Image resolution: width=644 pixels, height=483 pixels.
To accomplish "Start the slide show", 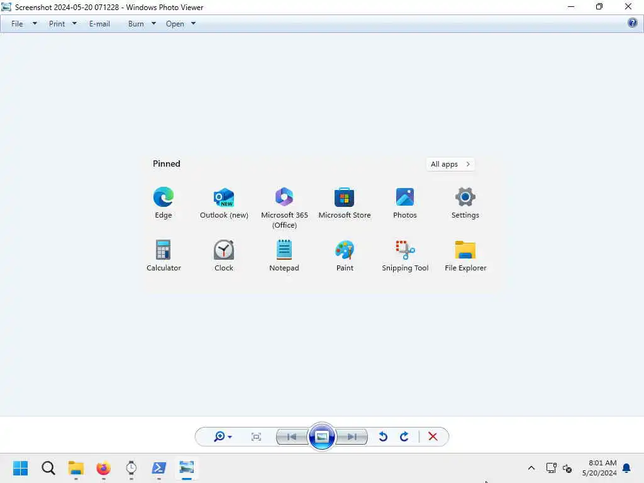I will 321,436.
